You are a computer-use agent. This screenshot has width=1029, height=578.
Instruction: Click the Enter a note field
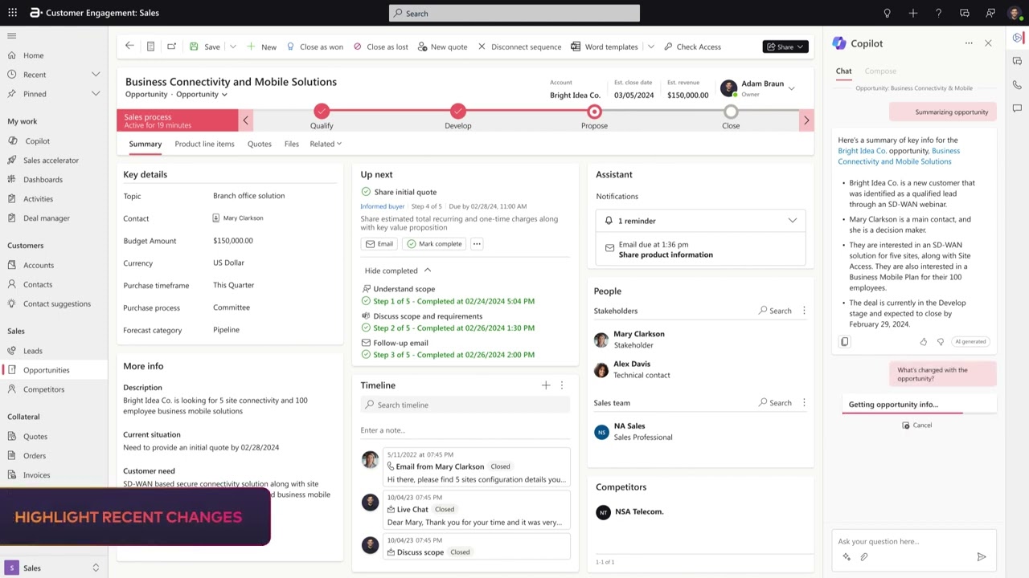click(x=465, y=430)
